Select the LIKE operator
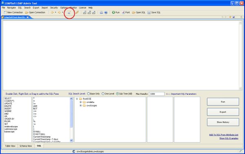Screen dimensions: 245x154 pyautogui.click(x=35, y=106)
